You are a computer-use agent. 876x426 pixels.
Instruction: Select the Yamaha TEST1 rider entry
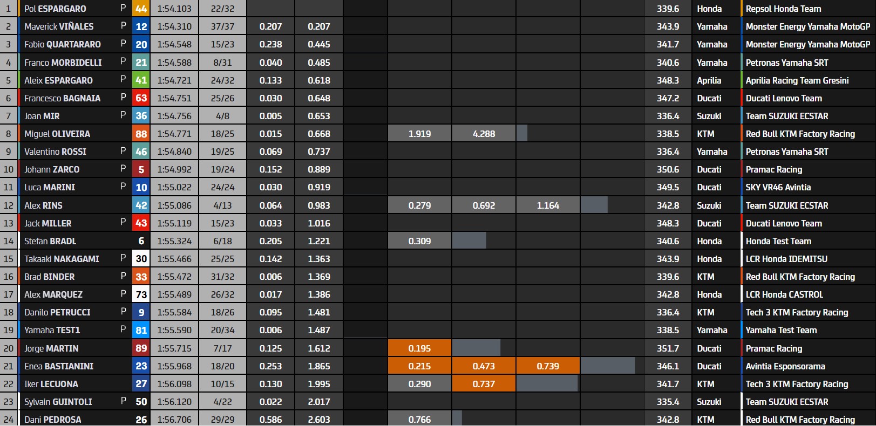pyautogui.click(x=52, y=330)
